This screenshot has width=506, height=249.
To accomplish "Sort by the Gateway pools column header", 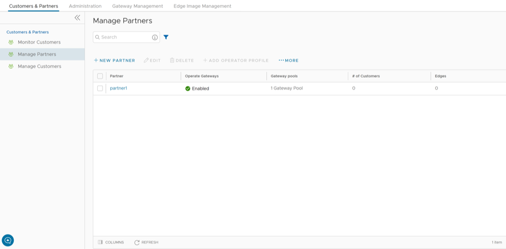I will [284, 76].
